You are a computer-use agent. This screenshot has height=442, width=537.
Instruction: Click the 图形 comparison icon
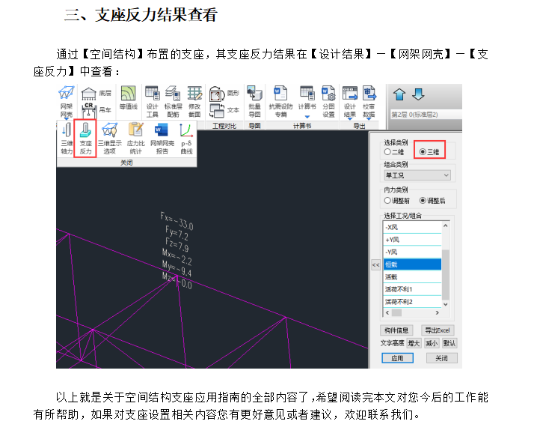click(217, 94)
